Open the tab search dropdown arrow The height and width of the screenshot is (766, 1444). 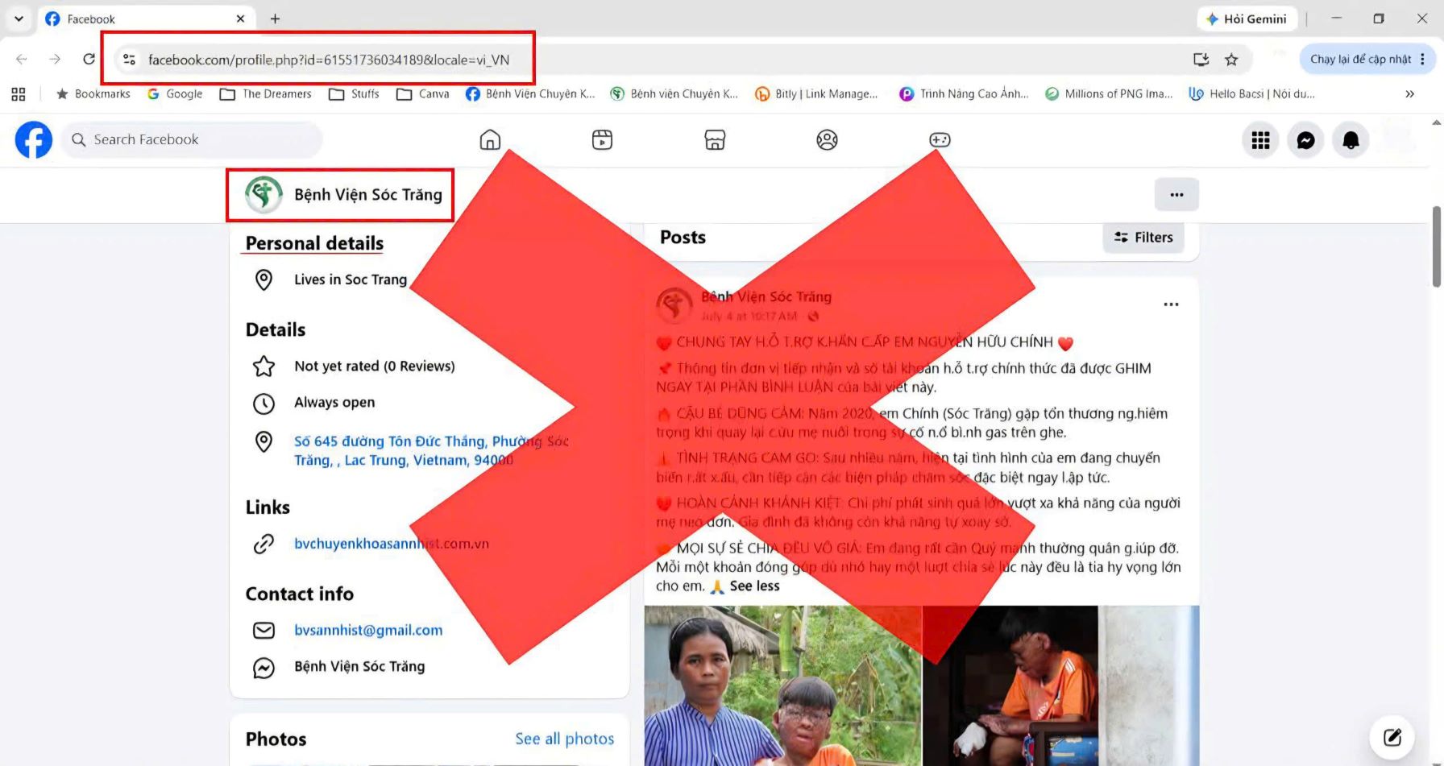(19, 19)
